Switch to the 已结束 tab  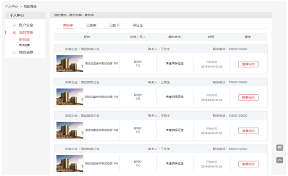coord(91,26)
